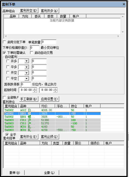
Task: Click scroll-up arrow of 品种组合 list
Action: point(123,17)
